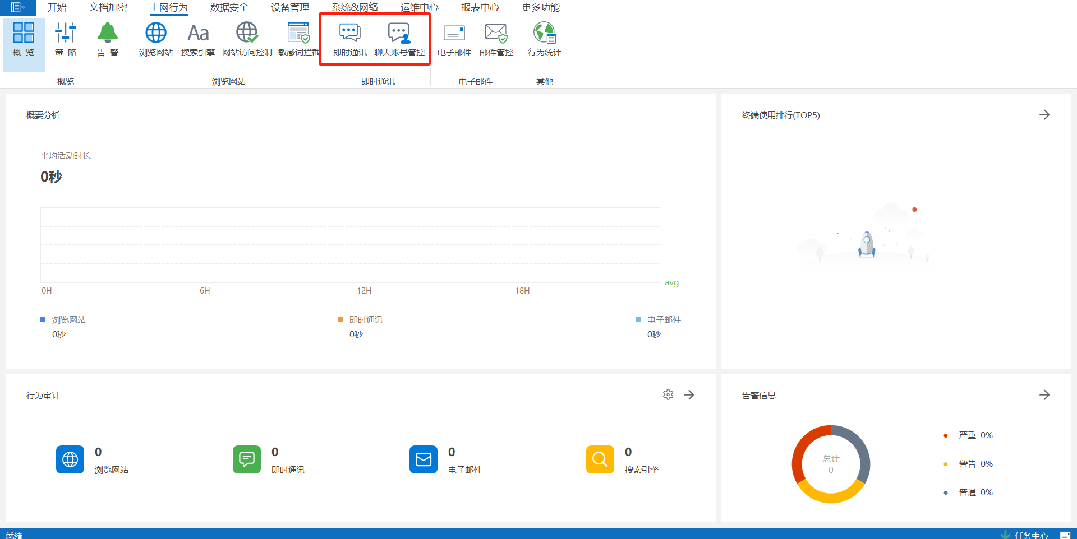The height and width of the screenshot is (539, 1077).
Task: Click the 行为审计 settings gear
Action: coord(668,395)
